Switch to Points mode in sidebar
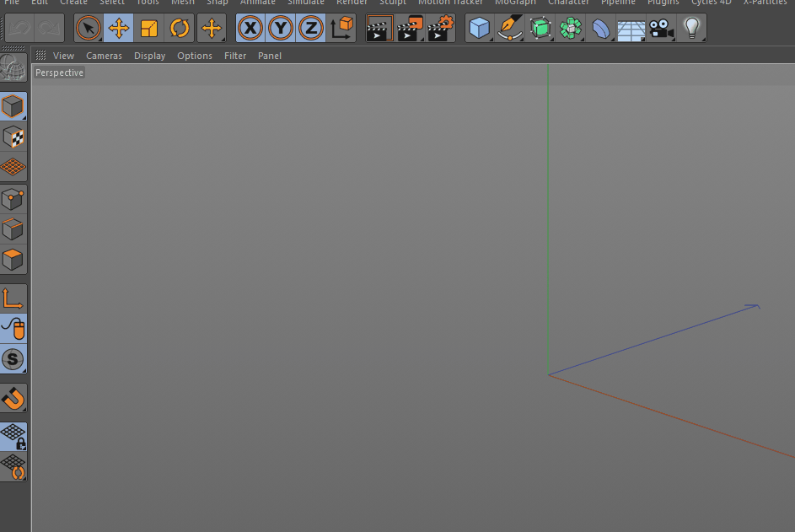 (13, 199)
